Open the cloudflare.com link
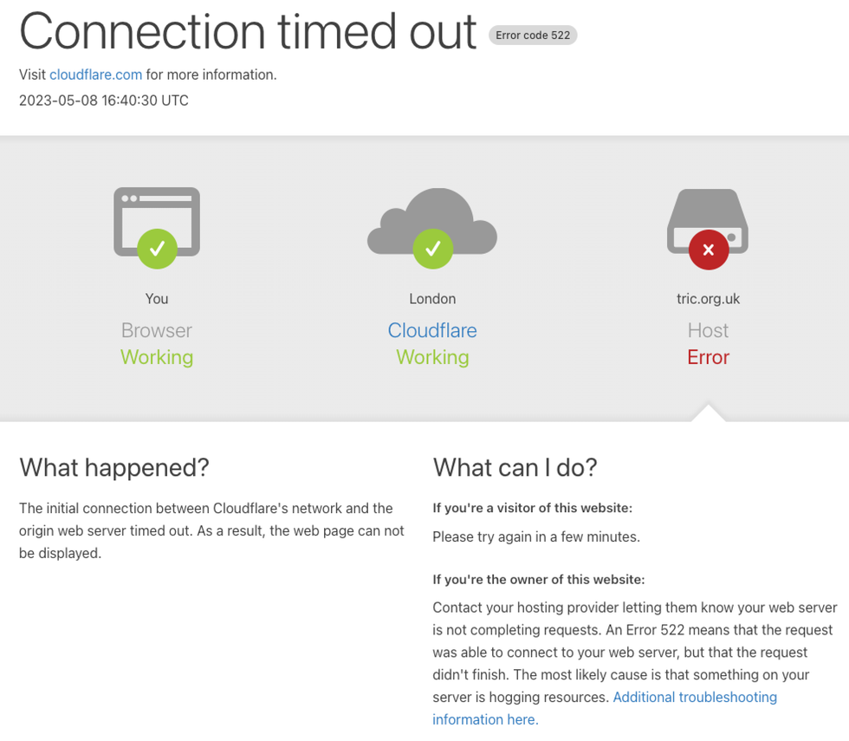Screen dimensions: 849x741 [95, 75]
